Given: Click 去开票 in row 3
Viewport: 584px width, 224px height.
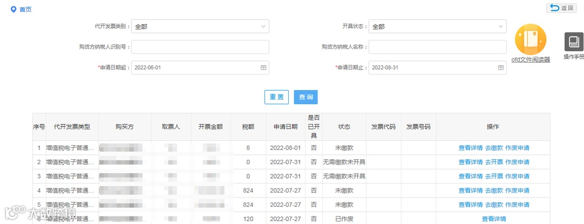Looking at the screenshot, I should point(494,176).
